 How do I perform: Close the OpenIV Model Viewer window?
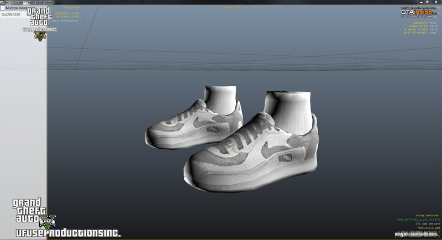(x=436, y=2)
